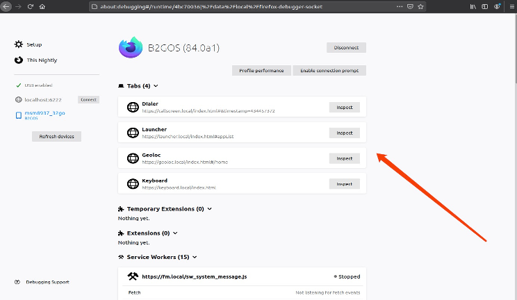Collapse the Service Workers (15) section
This screenshot has height=300, width=517.
[195, 258]
